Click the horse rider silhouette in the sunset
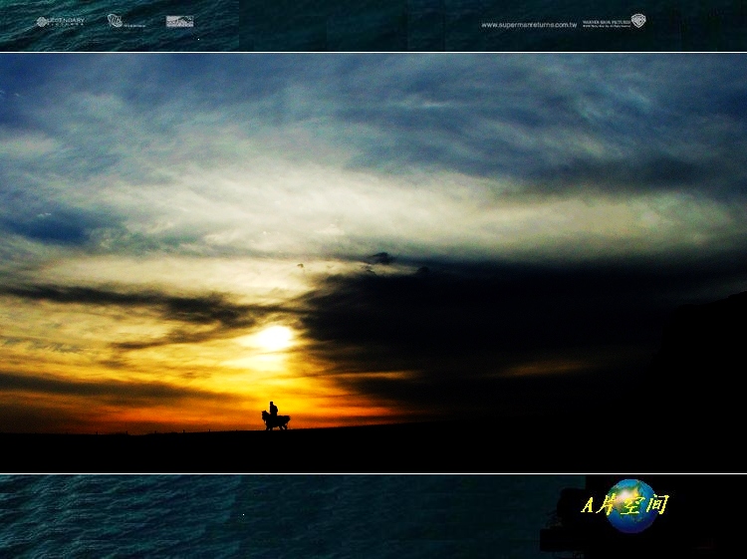 coord(275,417)
